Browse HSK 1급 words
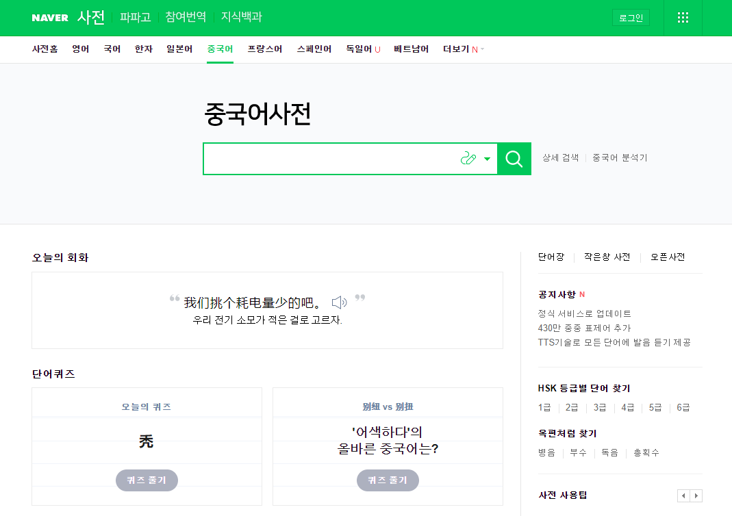732x516 pixels. click(544, 407)
